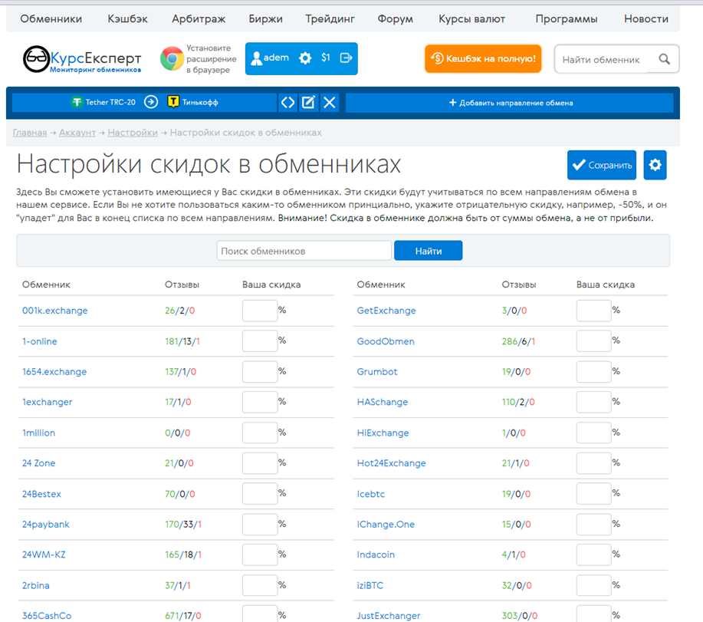
Task: Click the Кешбэк на полную! button
Action: tap(483, 59)
